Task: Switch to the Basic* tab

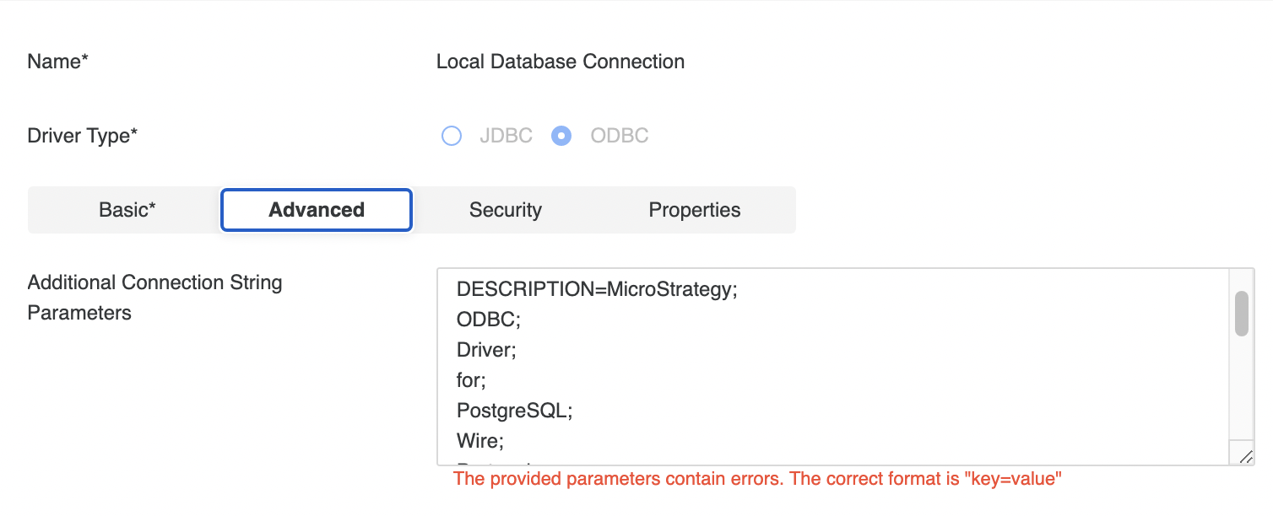Action: pyautogui.click(x=127, y=209)
